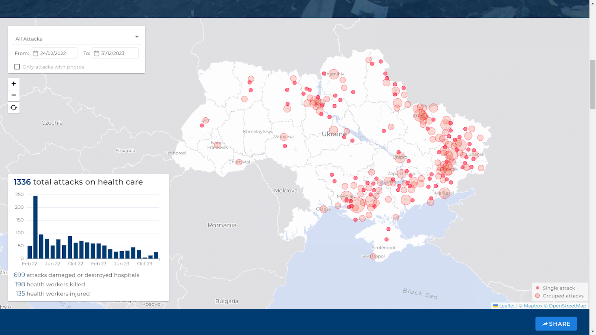
Task: Click the Bulgaria label on map
Action: click(x=226, y=301)
